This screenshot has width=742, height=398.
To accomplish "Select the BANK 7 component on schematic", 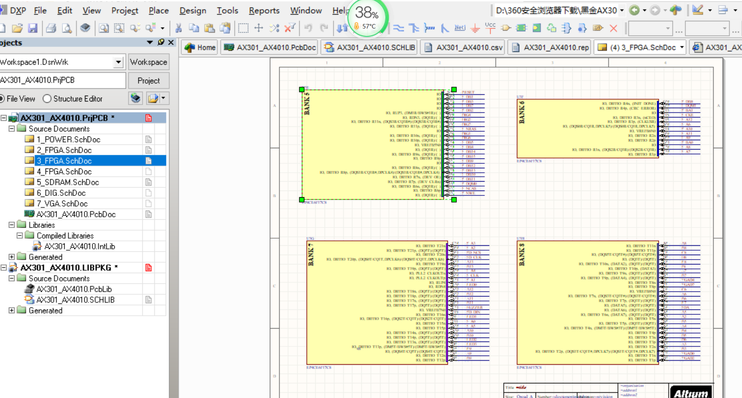I will pyautogui.click(x=377, y=303).
